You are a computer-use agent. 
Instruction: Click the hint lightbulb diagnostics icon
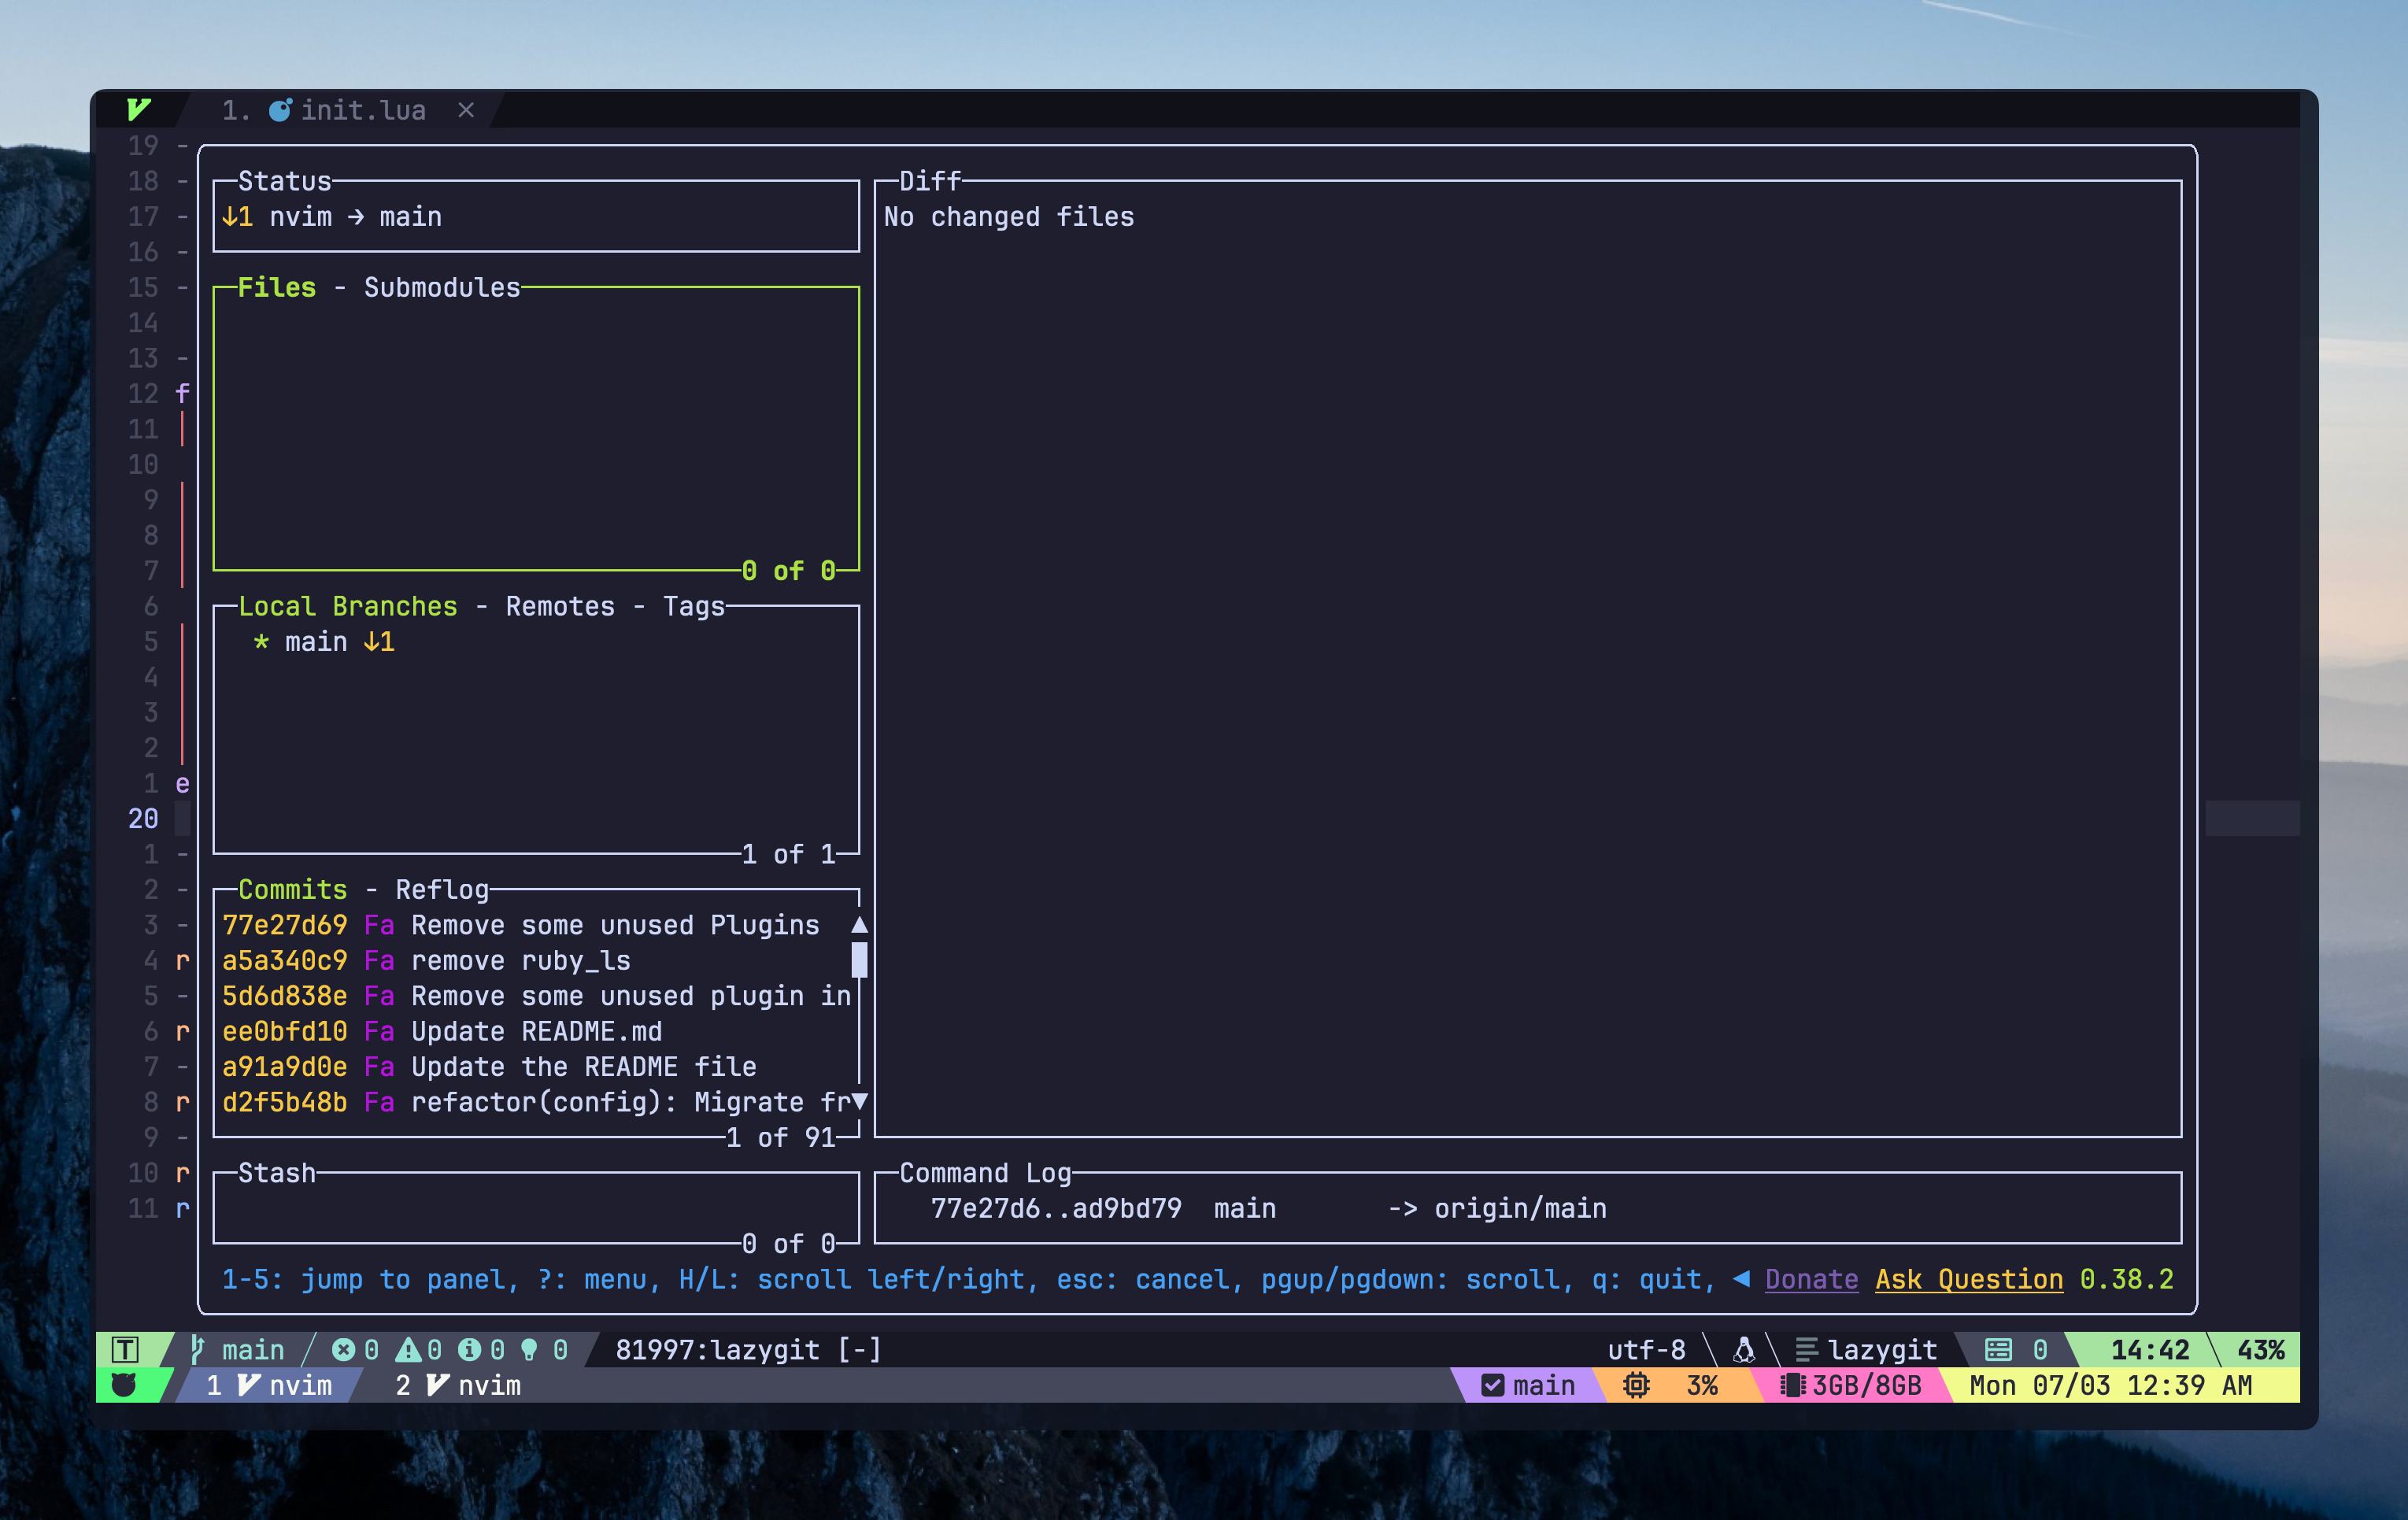(x=530, y=1350)
